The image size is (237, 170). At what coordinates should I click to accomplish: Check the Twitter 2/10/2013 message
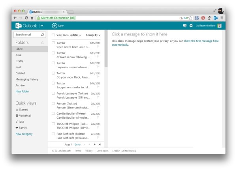coord(53,83)
